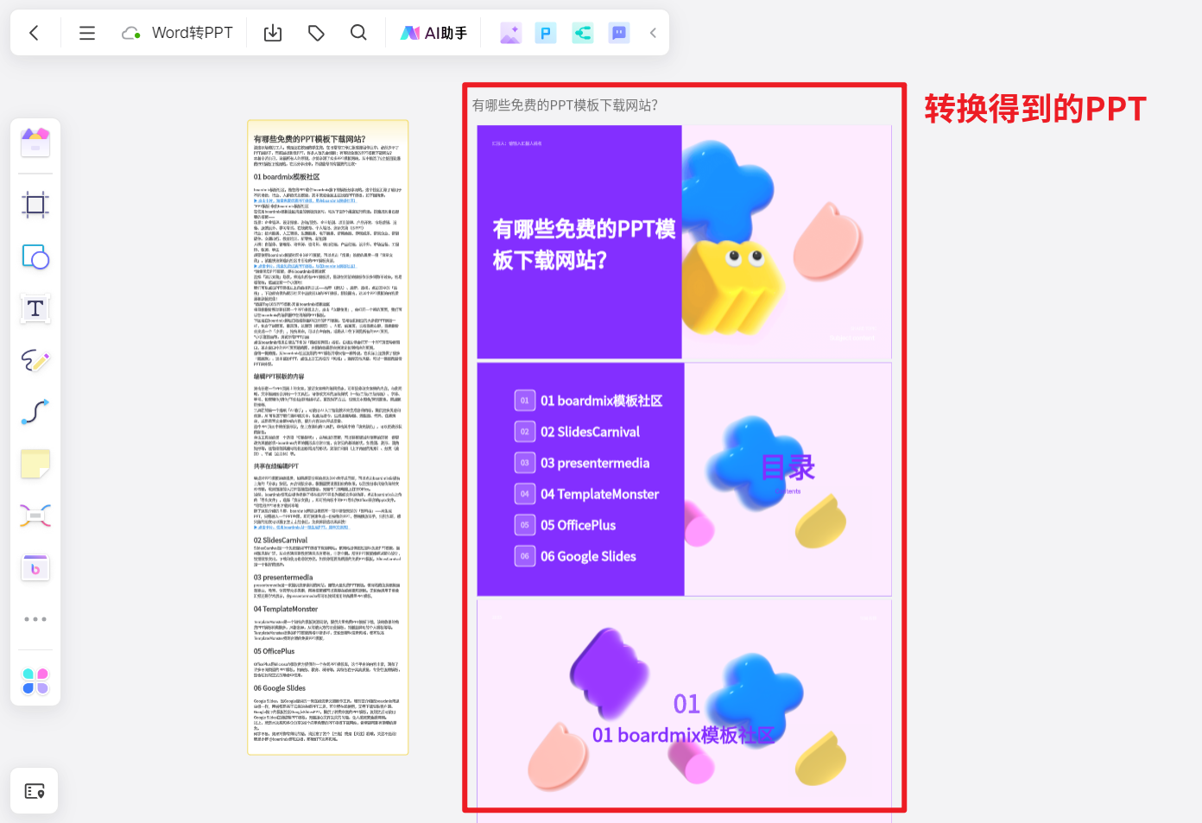Insert an image from the top toolbar
The image size is (1202, 823).
tap(509, 32)
